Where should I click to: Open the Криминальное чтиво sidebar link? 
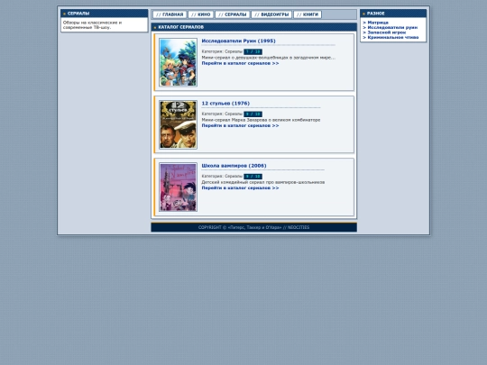[x=393, y=38]
